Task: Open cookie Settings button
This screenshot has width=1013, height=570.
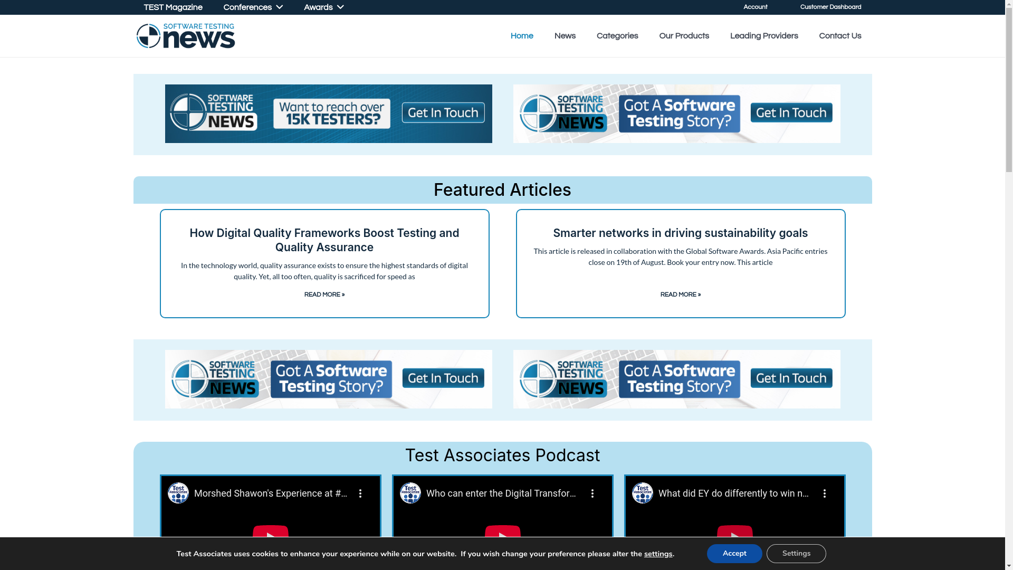Action: pyautogui.click(x=796, y=554)
